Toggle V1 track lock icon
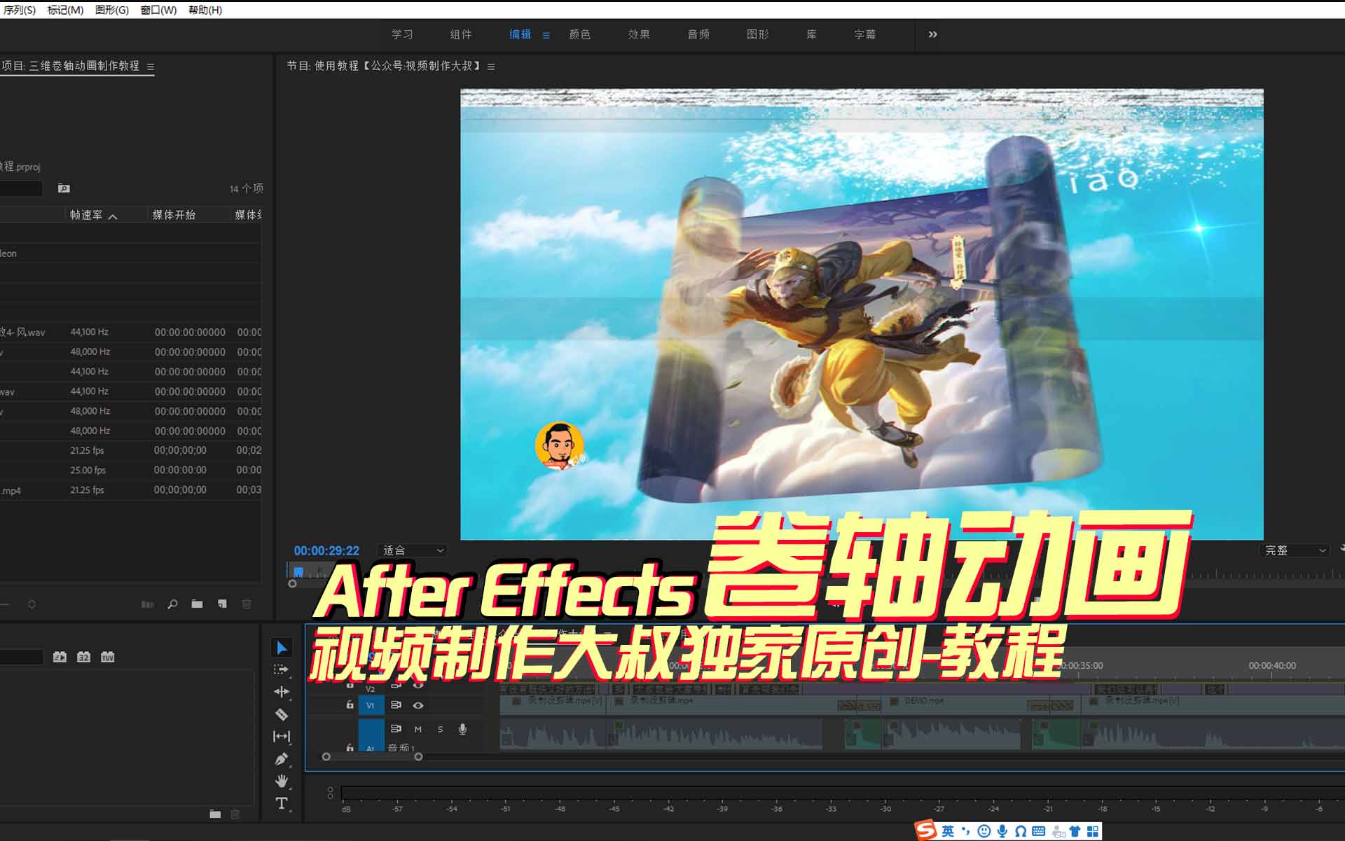 pyautogui.click(x=350, y=705)
